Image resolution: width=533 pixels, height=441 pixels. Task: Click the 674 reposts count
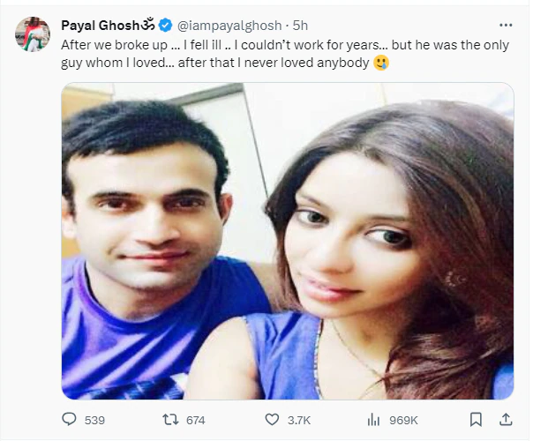tap(195, 421)
